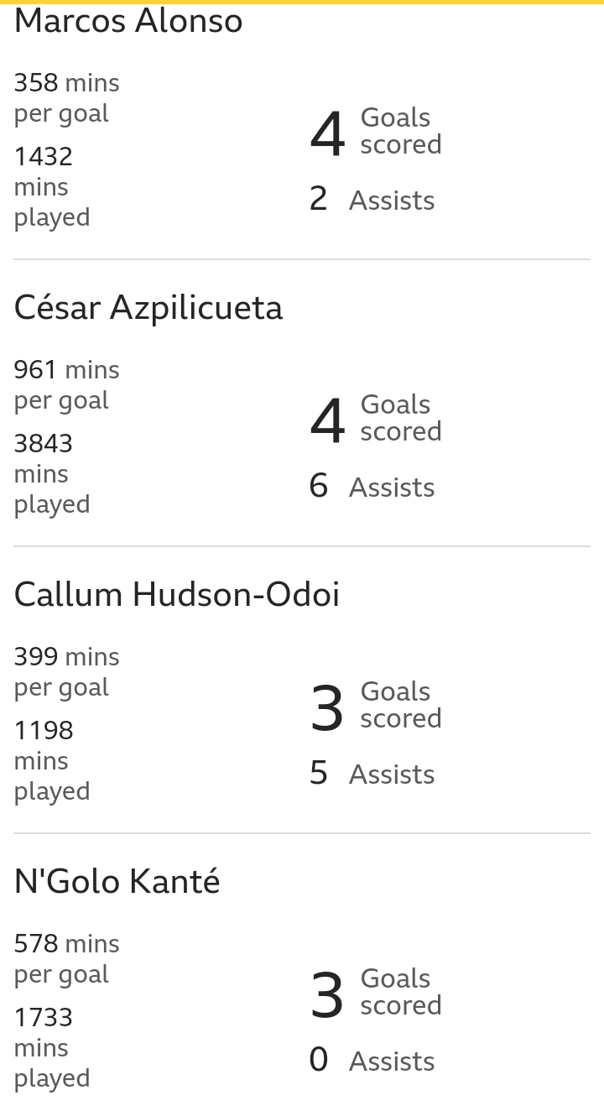Screen dimensions: 604x1111
Task: Click Hudson-Odoi's 1198 mins played stat
Action: coord(52,760)
